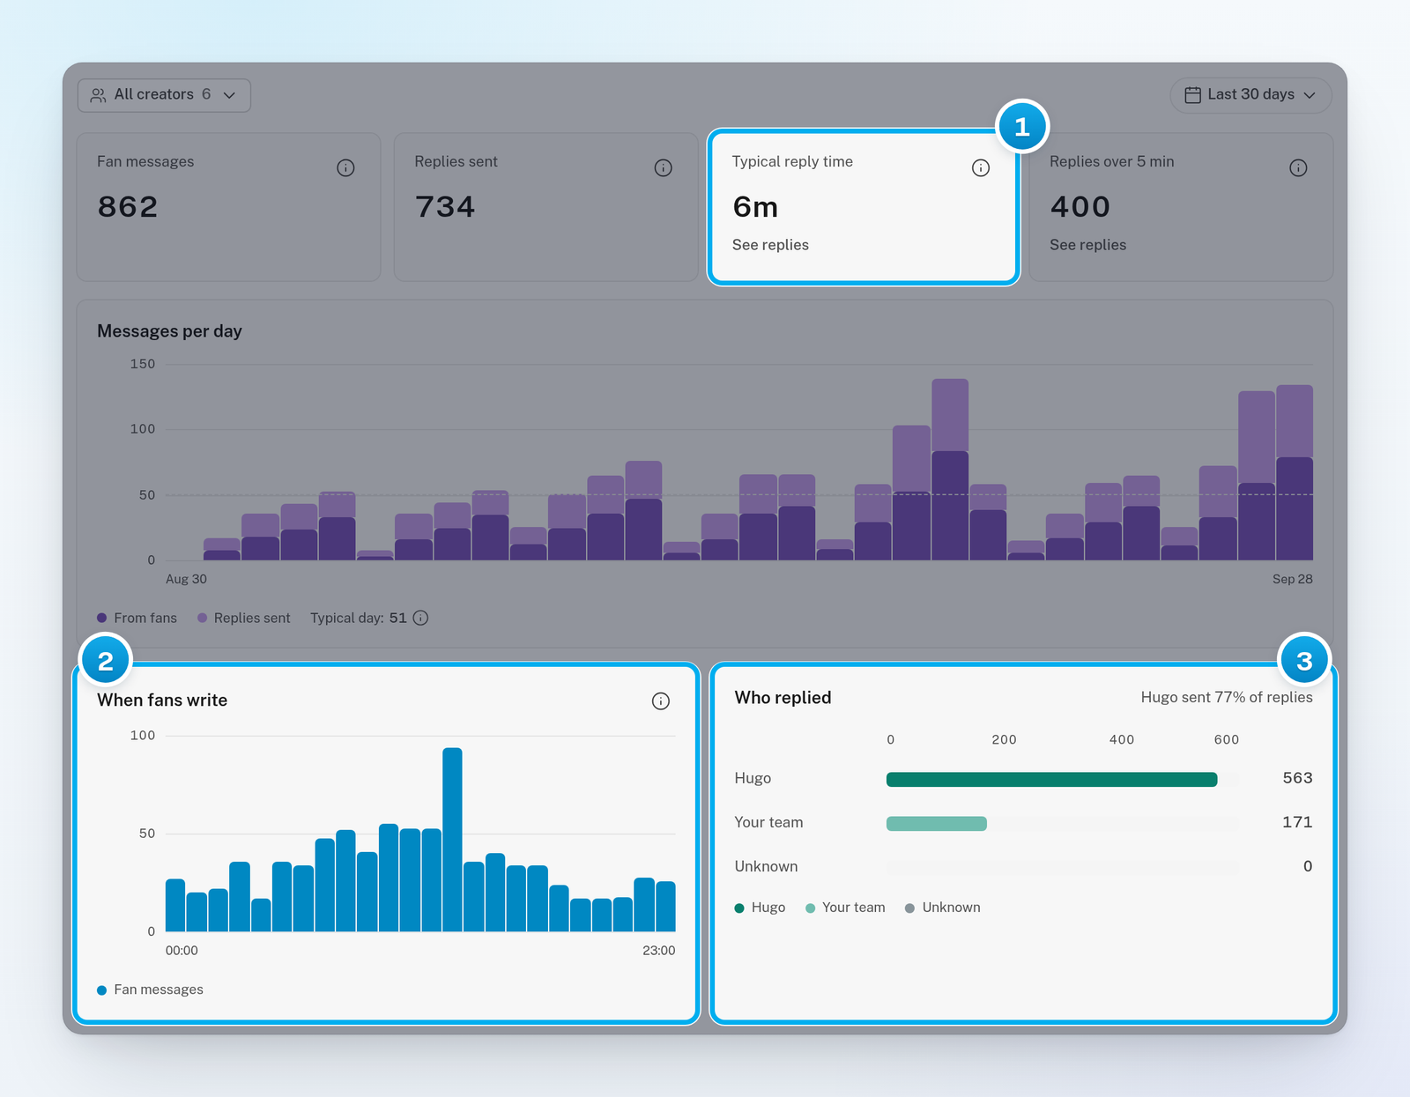Click the Aug 30 axis label
Image resolution: width=1410 pixels, height=1097 pixels.
click(x=186, y=579)
